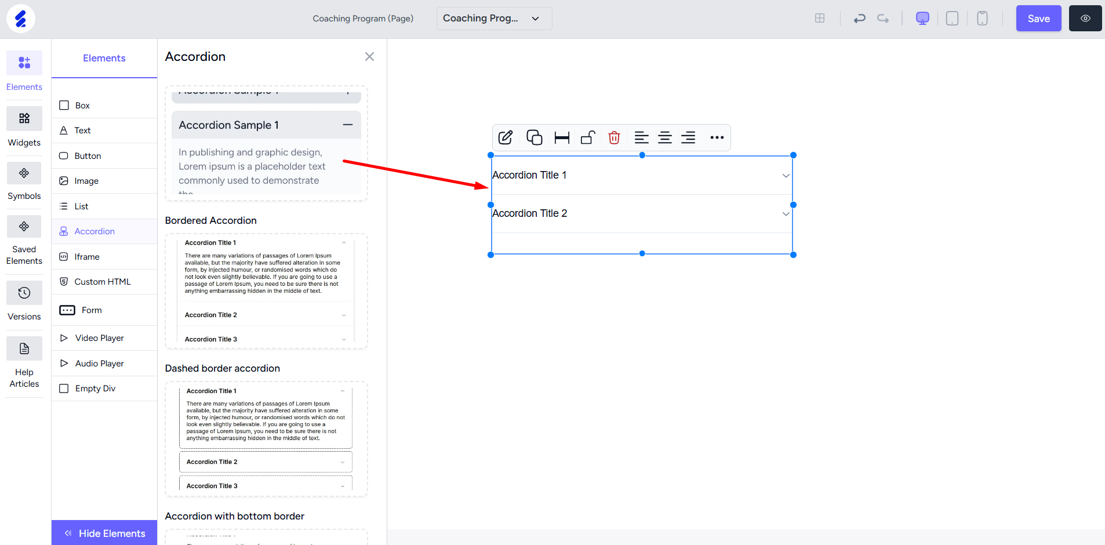Image resolution: width=1105 pixels, height=545 pixels.
Task: Switch to desktop view
Action: coord(922,19)
